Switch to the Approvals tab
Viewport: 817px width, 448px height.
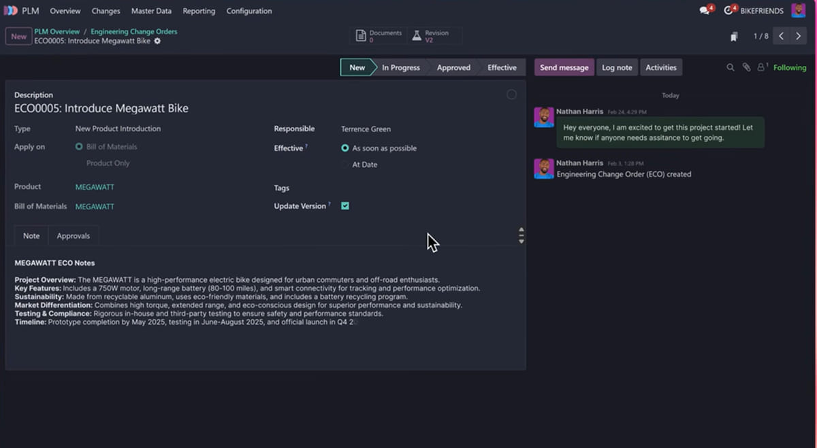[74, 236]
